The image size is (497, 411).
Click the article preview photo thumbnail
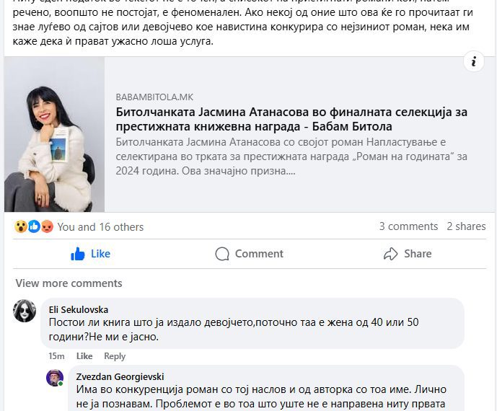(x=54, y=134)
